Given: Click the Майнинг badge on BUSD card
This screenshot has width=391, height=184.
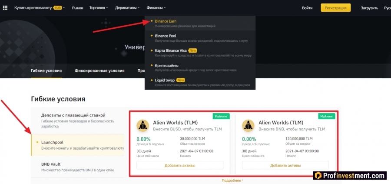Looking at the screenshot, I should [221, 116].
